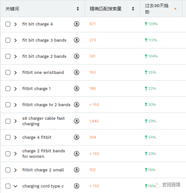Image resolution: width=186 pixels, height=193 pixels.
Task: Click keyword text fit bit charge 2 bands
Action: 44,56
